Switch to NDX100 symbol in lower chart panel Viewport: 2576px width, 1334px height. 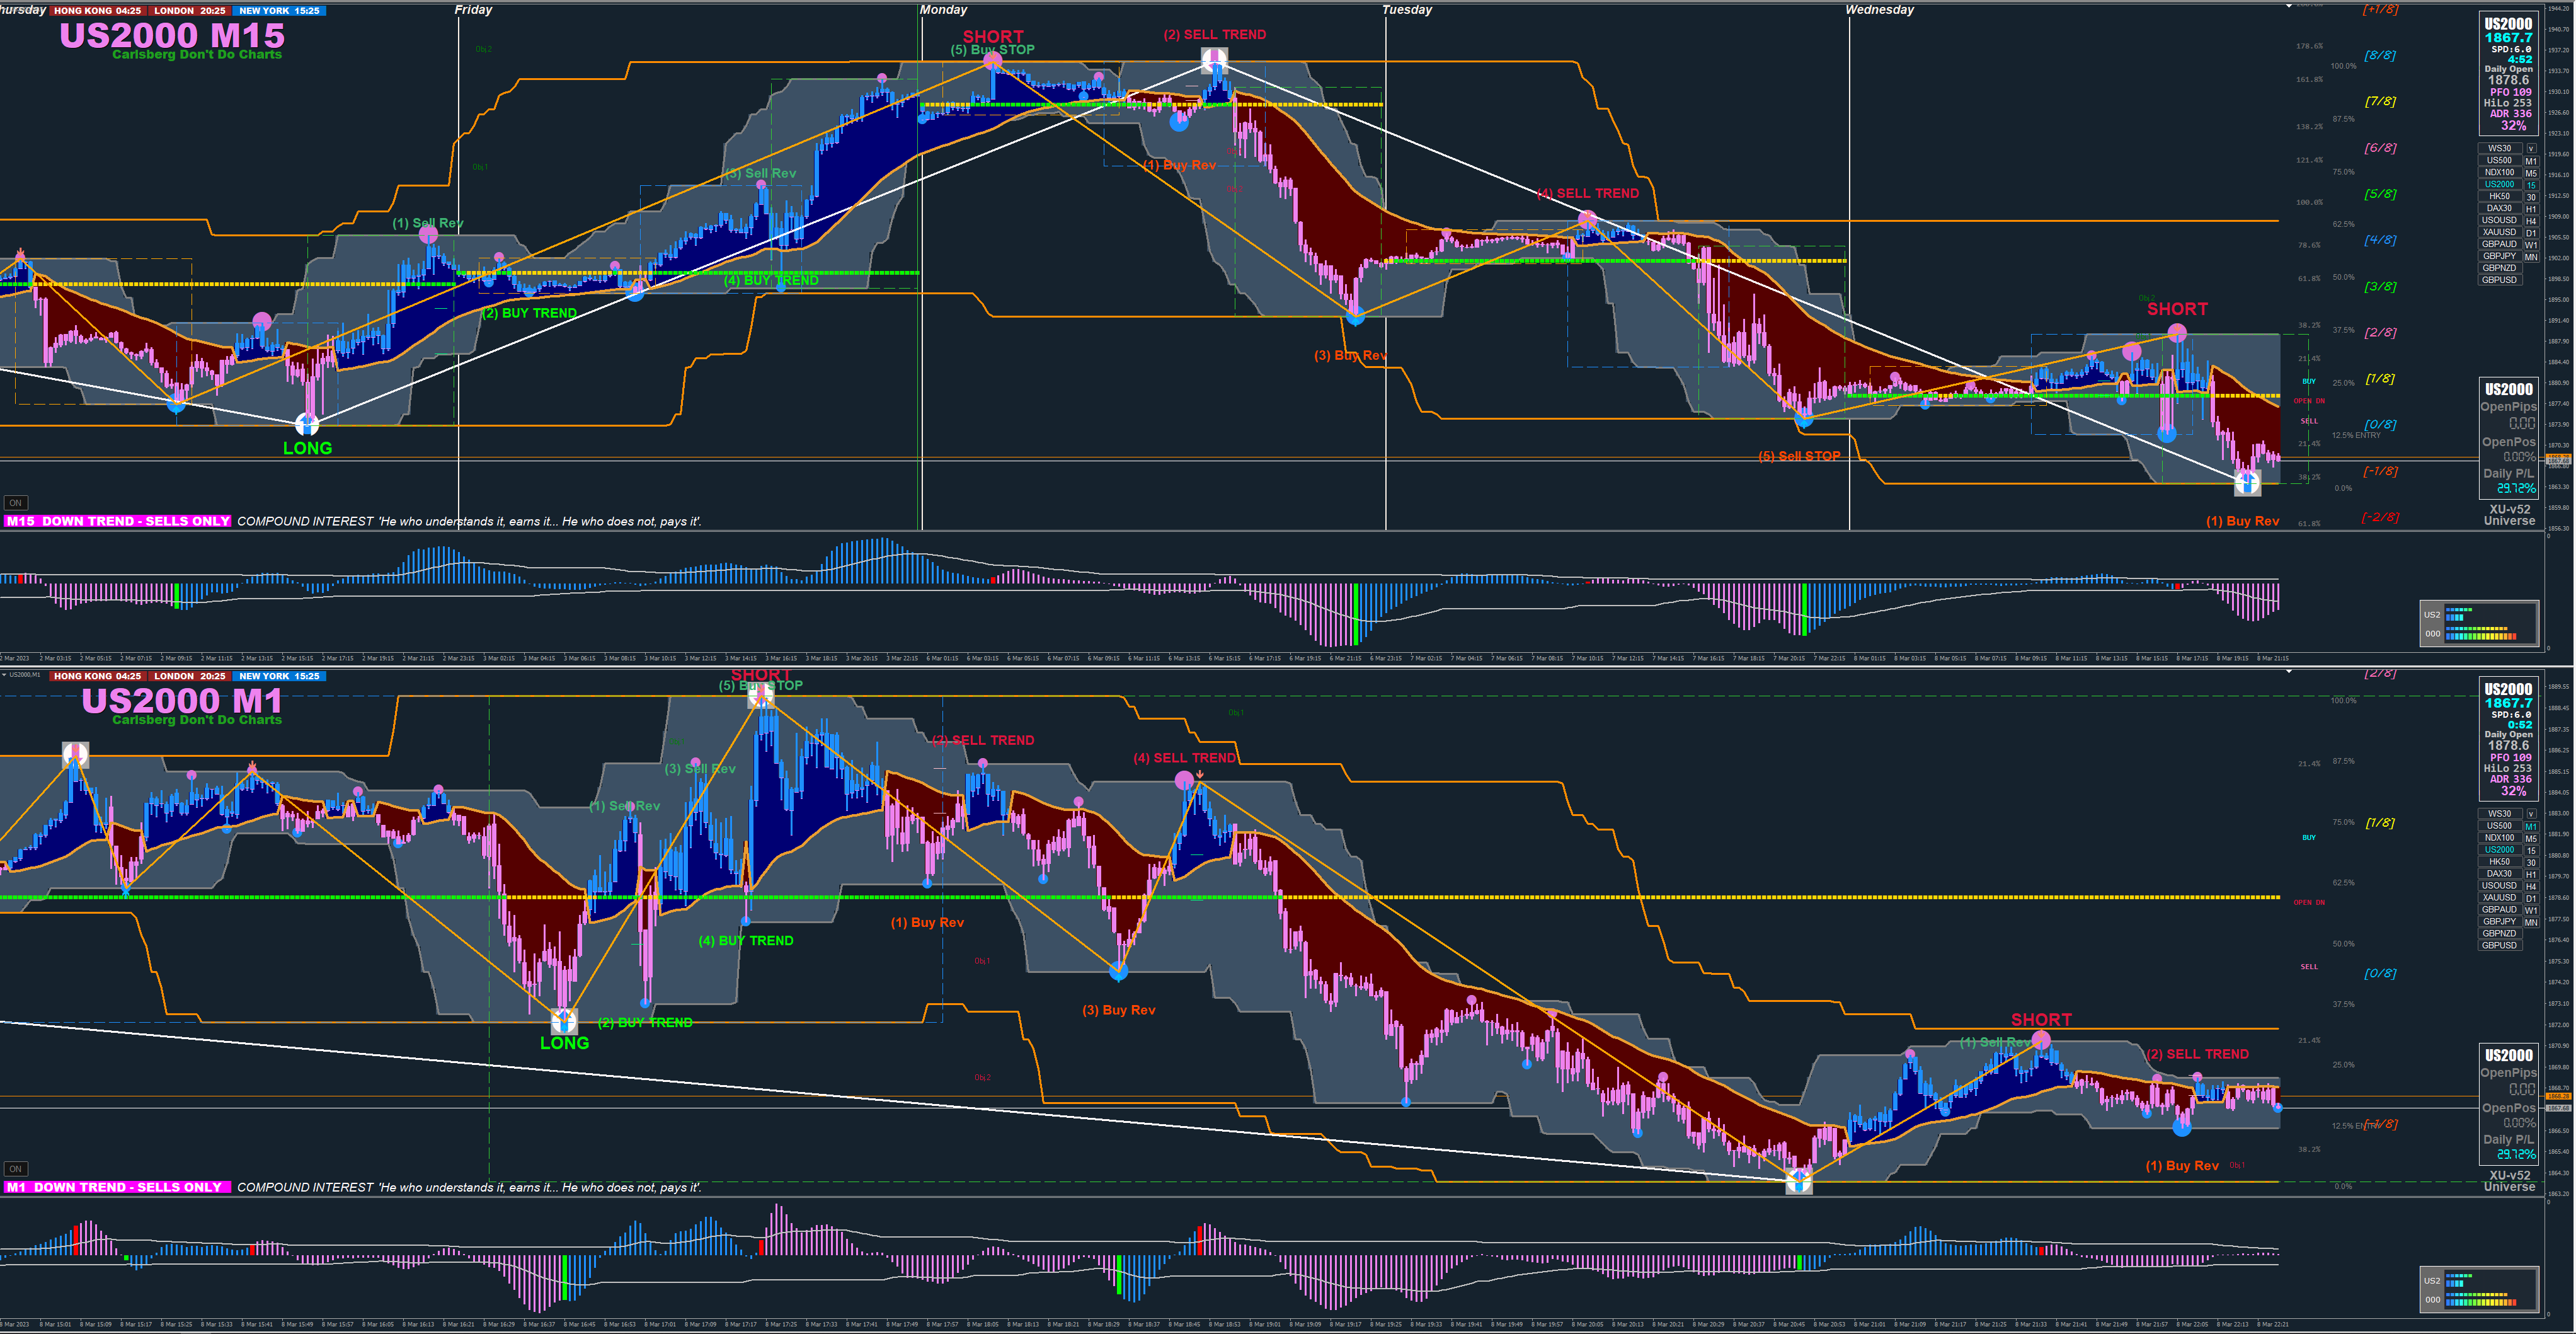tap(2499, 838)
